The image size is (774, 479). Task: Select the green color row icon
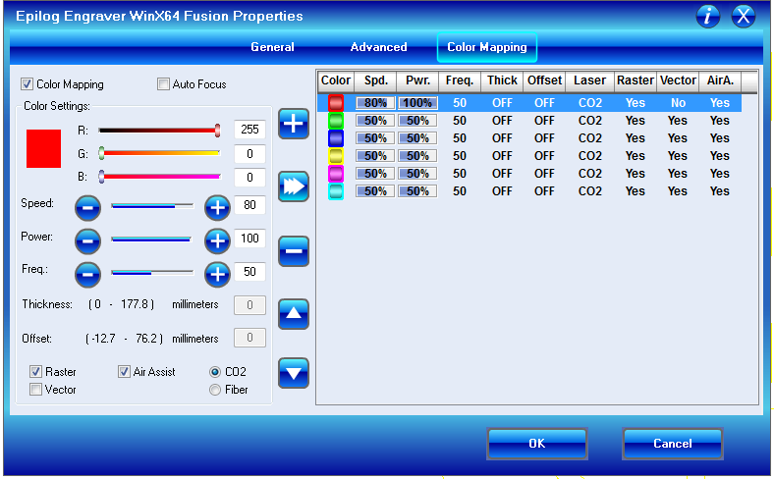pyautogui.click(x=336, y=121)
